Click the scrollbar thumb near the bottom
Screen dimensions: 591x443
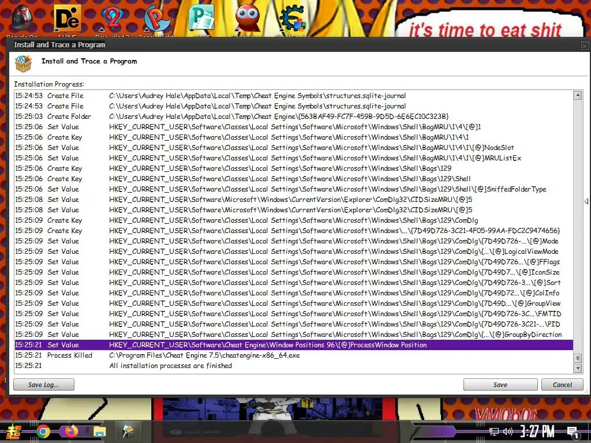click(x=577, y=358)
